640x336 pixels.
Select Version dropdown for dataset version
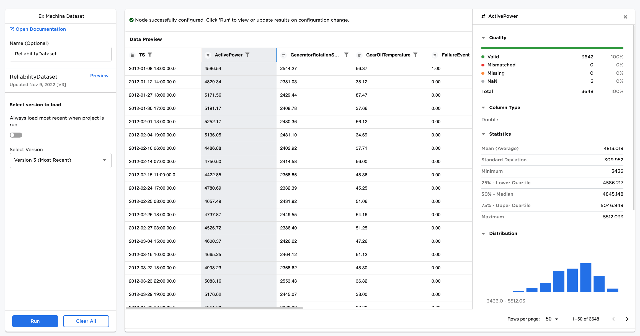pos(61,160)
